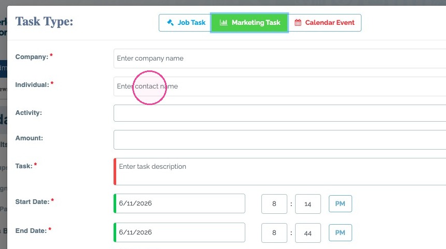Click the calendar icon on Calendar Event

(x=298, y=22)
